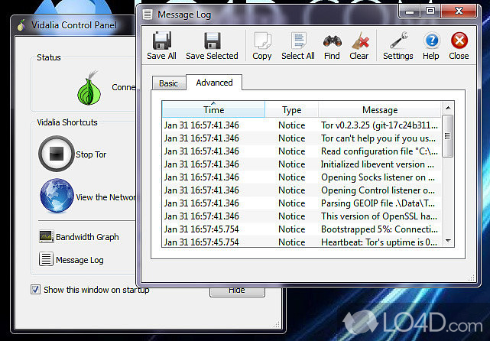
Task: Click Save All floppy disk icon
Action: 161,41
